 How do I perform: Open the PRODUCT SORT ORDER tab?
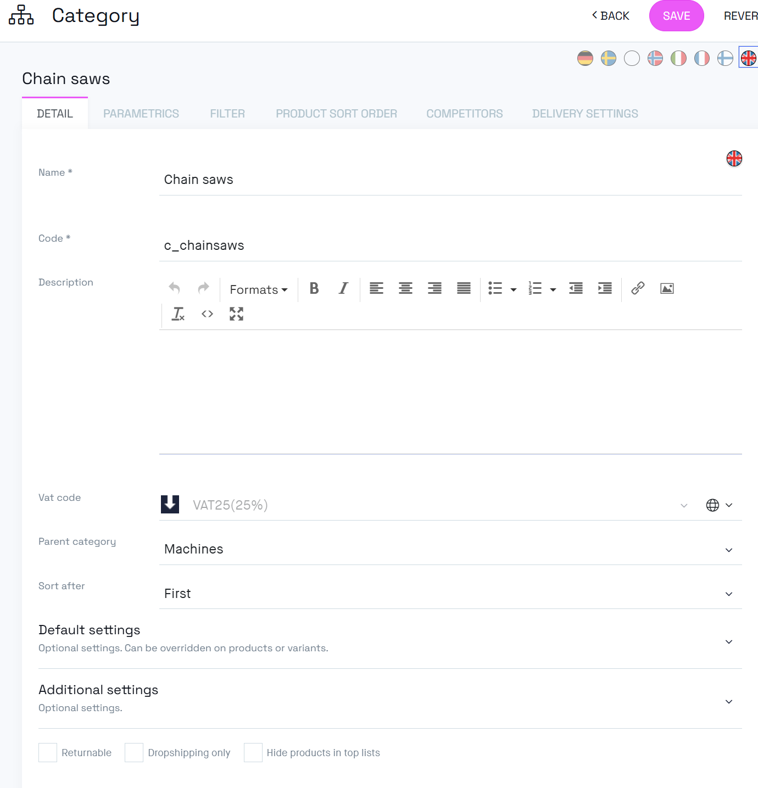tap(336, 114)
